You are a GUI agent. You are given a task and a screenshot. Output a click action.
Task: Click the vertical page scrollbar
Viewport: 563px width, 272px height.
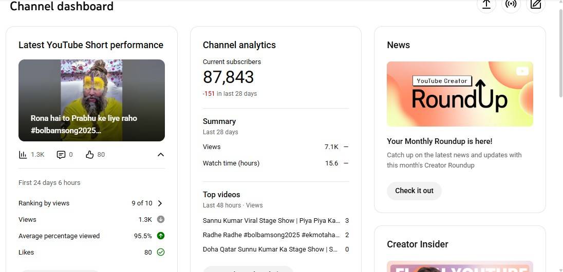(x=560, y=51)
